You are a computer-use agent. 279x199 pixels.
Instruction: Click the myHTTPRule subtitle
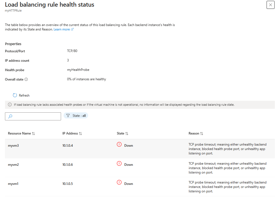pos(13,11)
